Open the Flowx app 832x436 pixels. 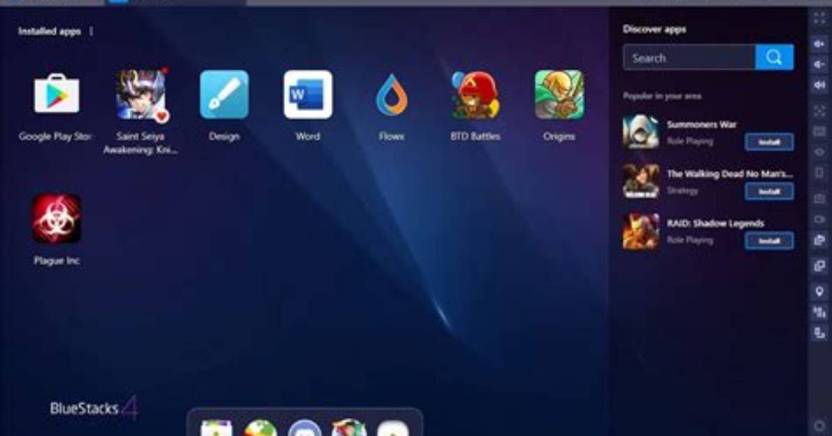point(392,95)
